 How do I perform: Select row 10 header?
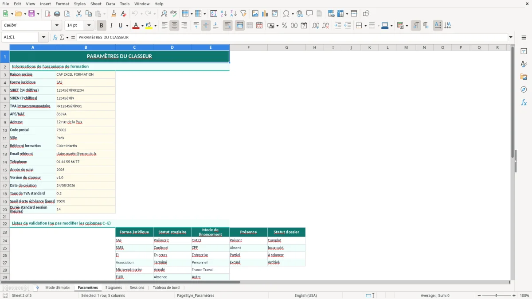(5, 130)
